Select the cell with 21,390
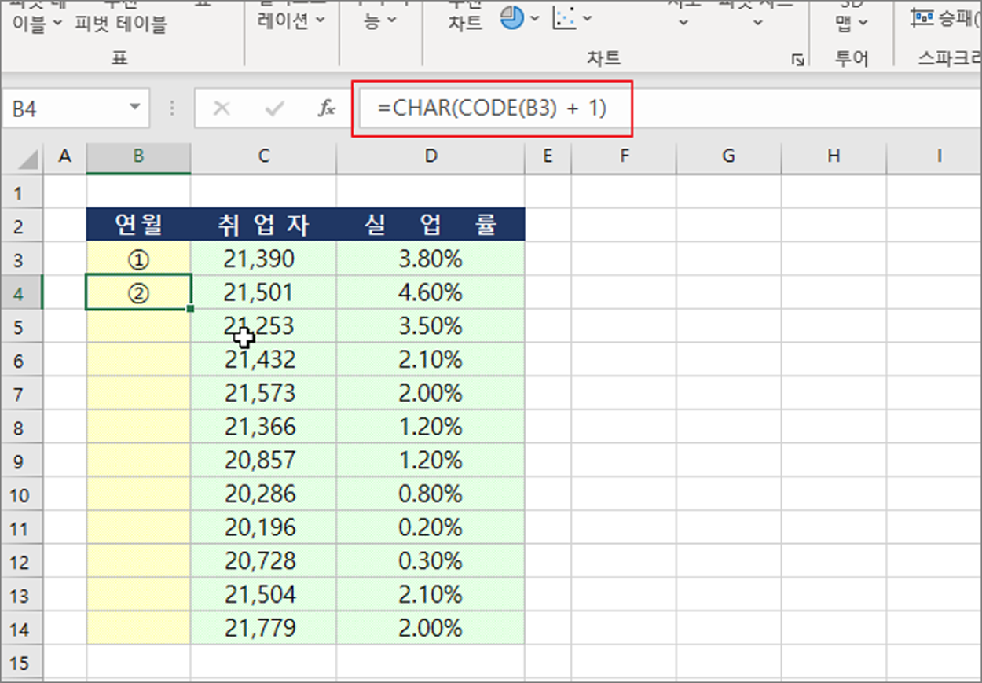The height and width of the screenshot is (683, 982). click(263, 259)
